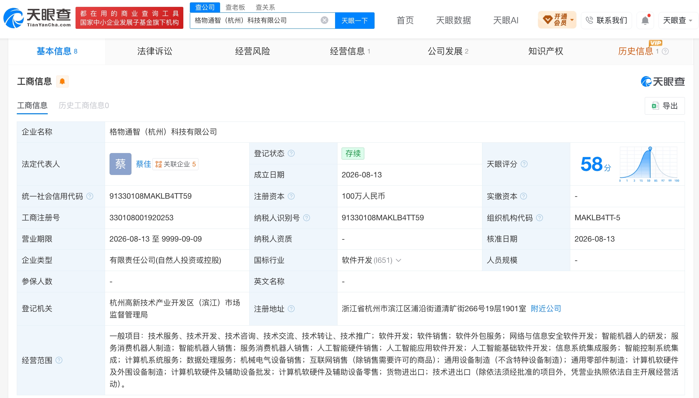Viewport: 699px width, 398px height.
Task: Open the 经营风险 tab
Action: (x=252, y=51)
